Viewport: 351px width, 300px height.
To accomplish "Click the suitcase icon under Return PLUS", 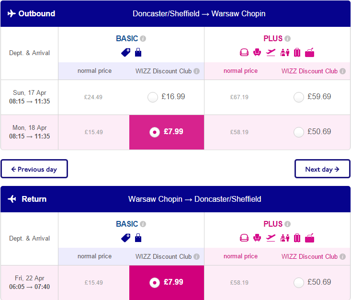I will click(x=297, y=238).
